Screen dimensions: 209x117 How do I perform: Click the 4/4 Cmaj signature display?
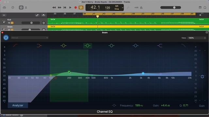(x=117, y=7)
